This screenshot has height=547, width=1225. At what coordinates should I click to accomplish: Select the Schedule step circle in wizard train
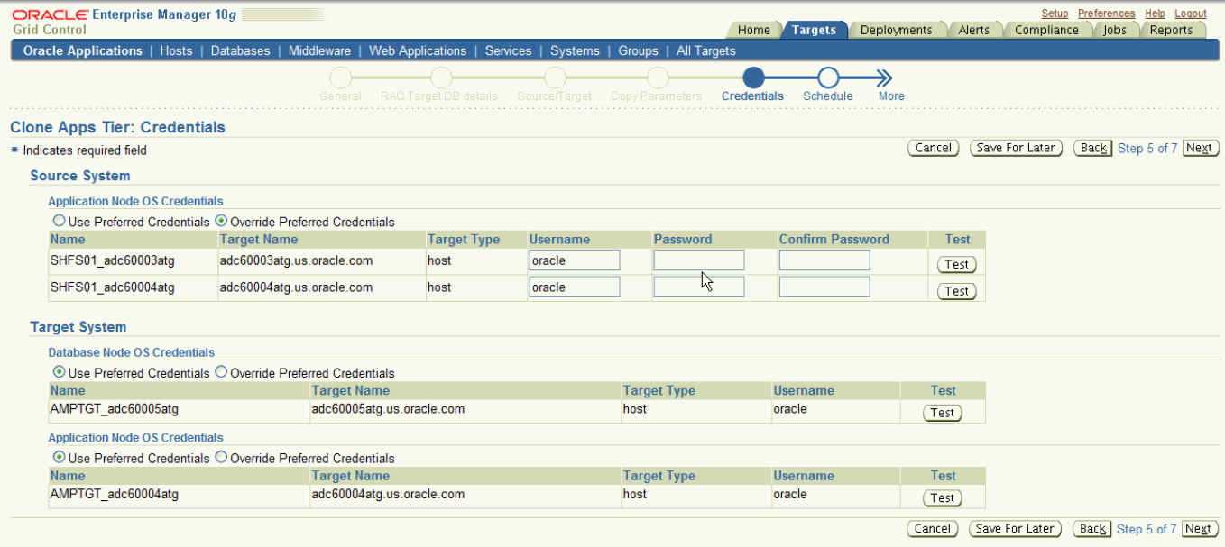point(828,78)
